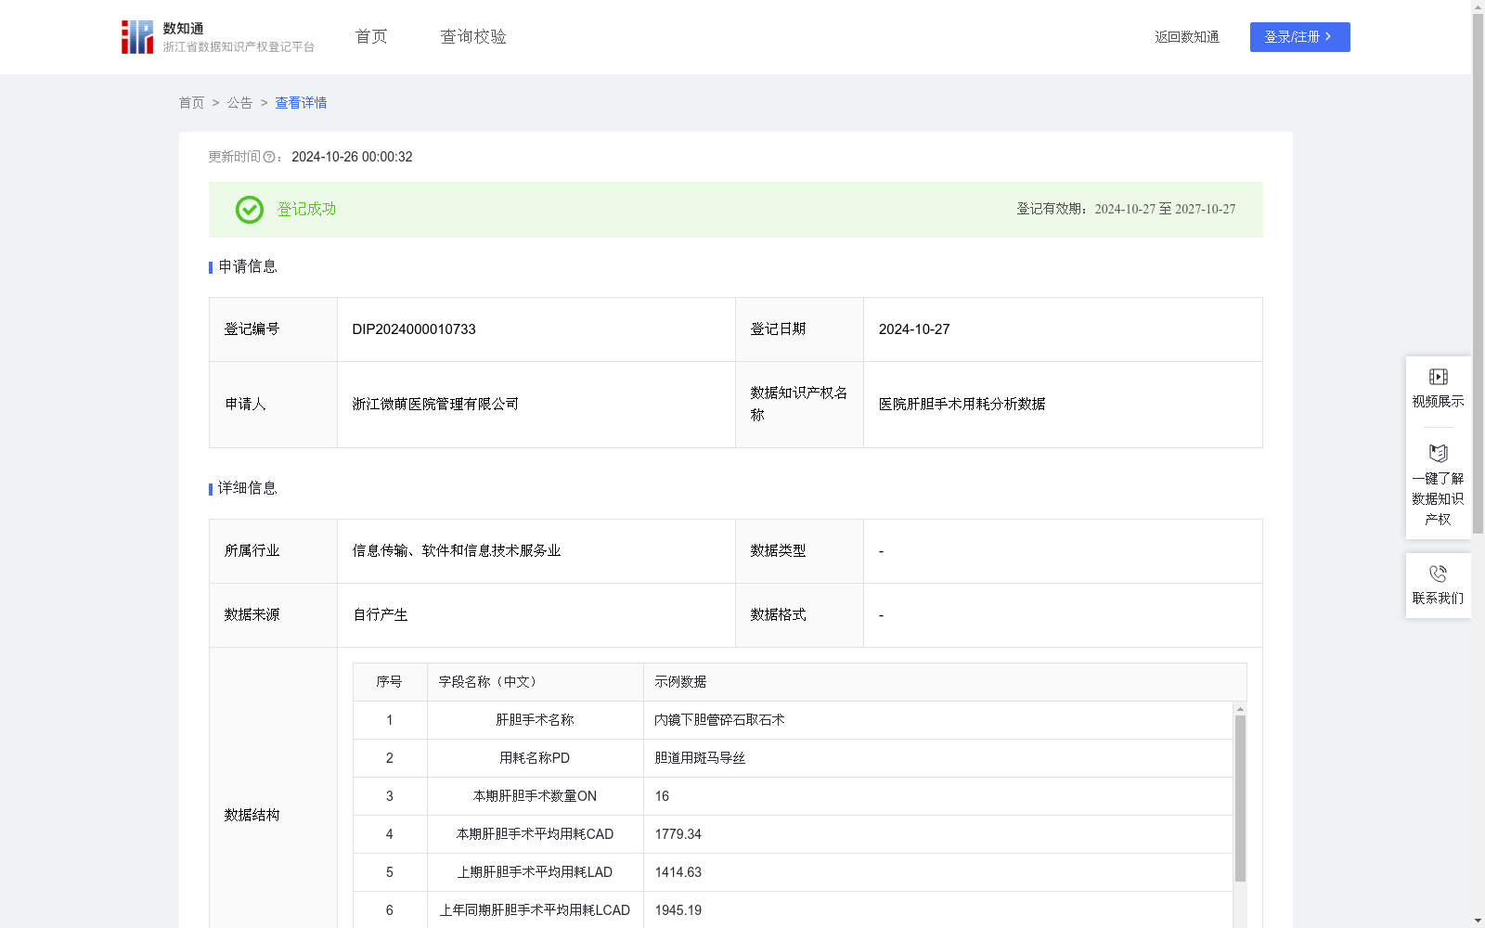The height and width of the screenshot is (928, 1485).
Task: Click registration number DIP2024000010733
Action: [x=414, y=329]
